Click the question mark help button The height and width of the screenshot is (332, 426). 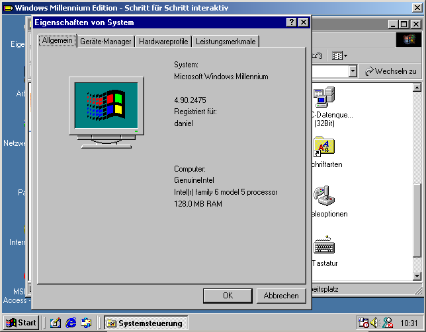pos(292,22)
